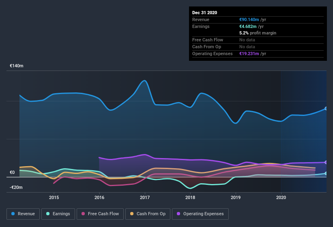Click the Earnings label in tooltip
Screen dimensions: 333x227
point(201,26)
